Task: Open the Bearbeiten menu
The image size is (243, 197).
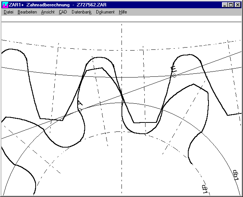Action: click(27, 12)
